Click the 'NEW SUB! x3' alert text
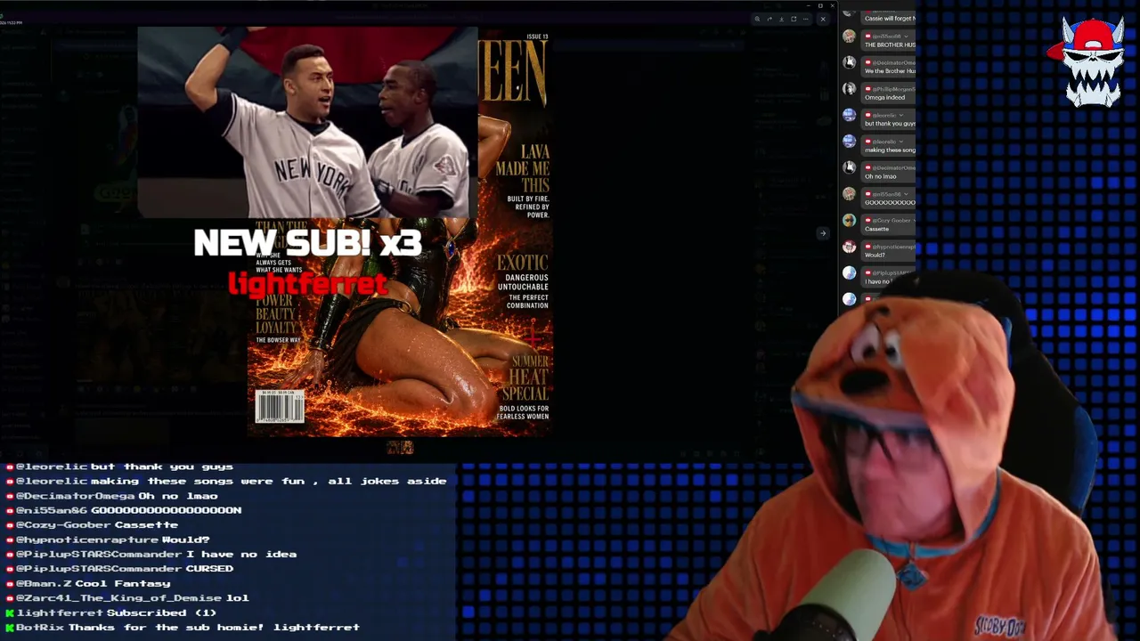 click(x=308, y=243)
